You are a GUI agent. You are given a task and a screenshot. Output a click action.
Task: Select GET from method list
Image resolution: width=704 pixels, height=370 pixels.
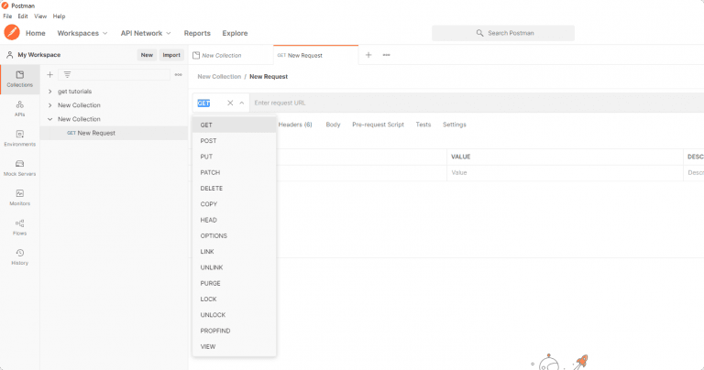point(234,125)
